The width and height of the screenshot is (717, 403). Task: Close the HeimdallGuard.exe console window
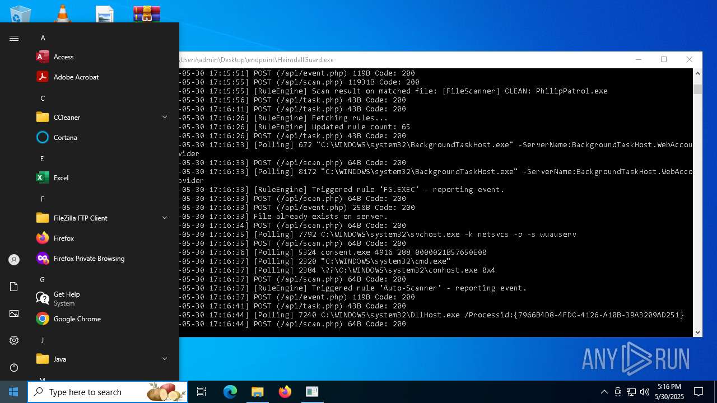point(690,59)
